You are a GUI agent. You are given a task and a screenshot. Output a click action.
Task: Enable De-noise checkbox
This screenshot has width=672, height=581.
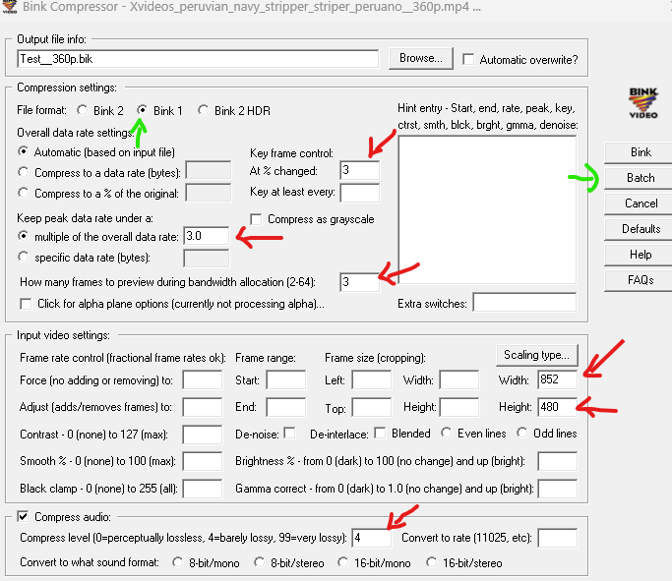coord(289,434)
